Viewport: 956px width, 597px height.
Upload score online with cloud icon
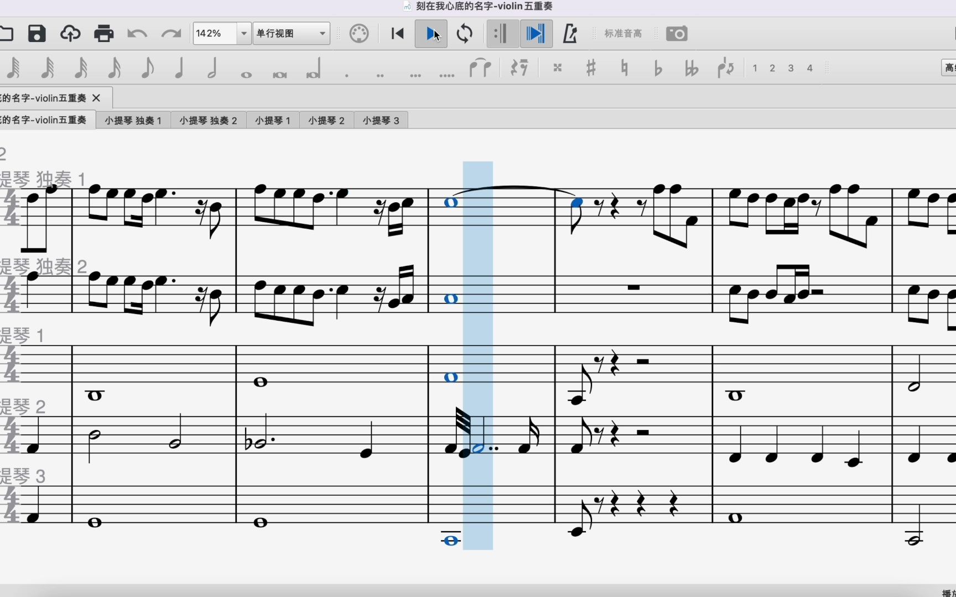[x=70, y=34]
